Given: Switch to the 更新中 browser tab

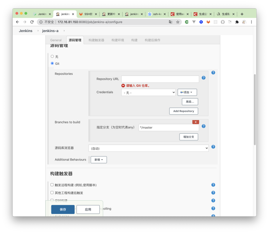Looking at the screenshot, I should (x=111, y=14).
